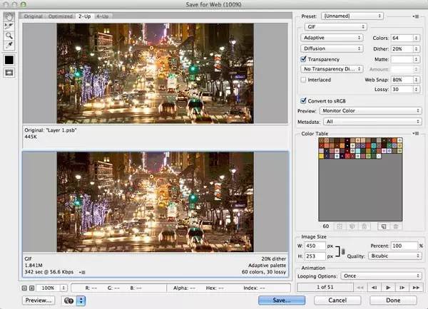Viewport: 428px width, 309px height.
Task: Select the Zoom tool
Action: 10,34
